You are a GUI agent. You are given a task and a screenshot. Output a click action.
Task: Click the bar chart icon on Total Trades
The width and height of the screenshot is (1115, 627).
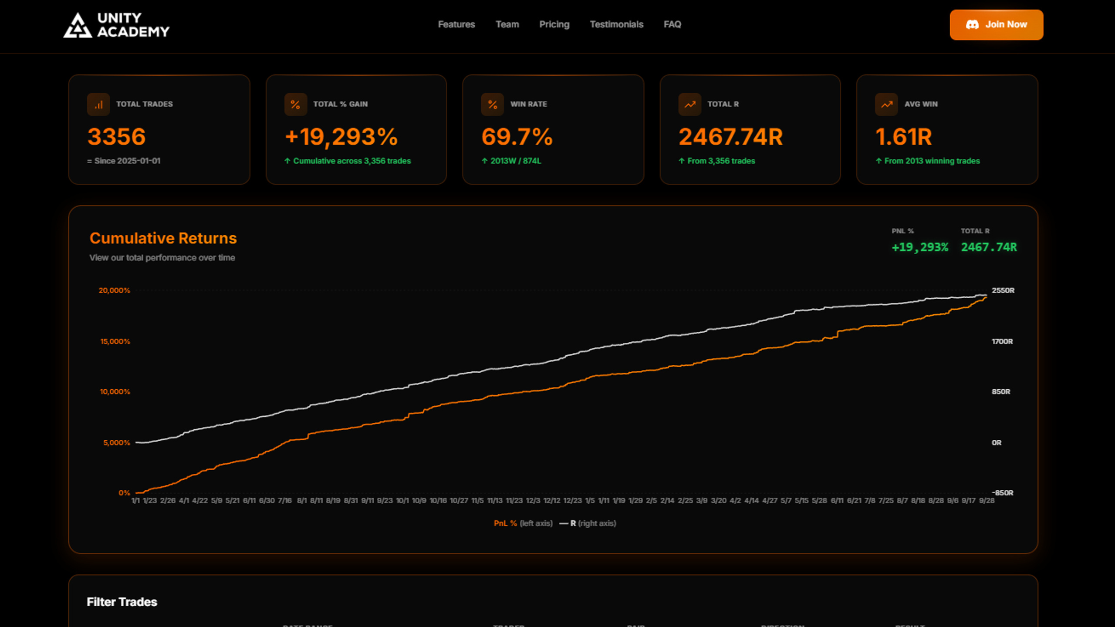coord(98,104)
